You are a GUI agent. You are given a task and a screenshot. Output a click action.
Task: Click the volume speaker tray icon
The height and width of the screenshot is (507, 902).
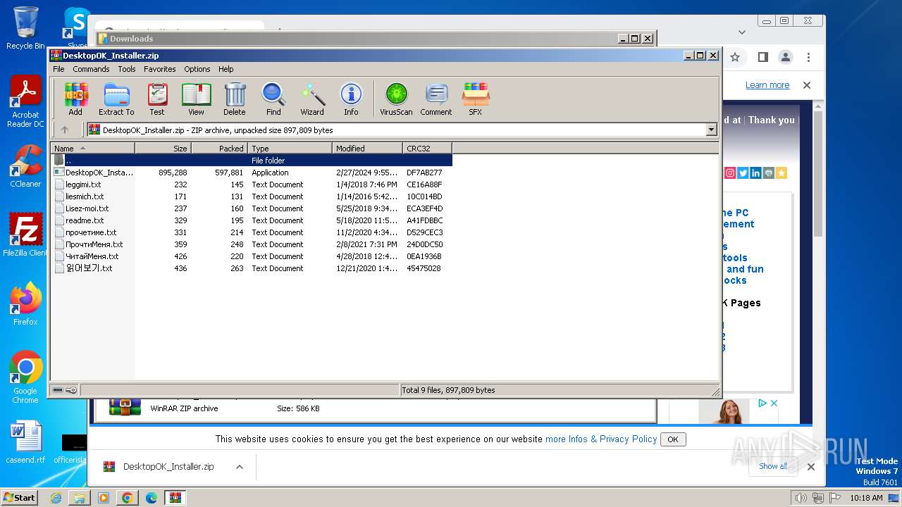pos(801,498)
